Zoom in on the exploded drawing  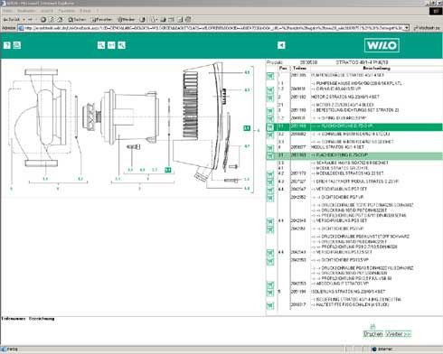point(101,45)
